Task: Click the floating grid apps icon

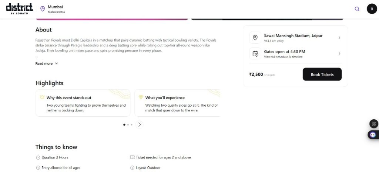Action: [x=374, y=124]
